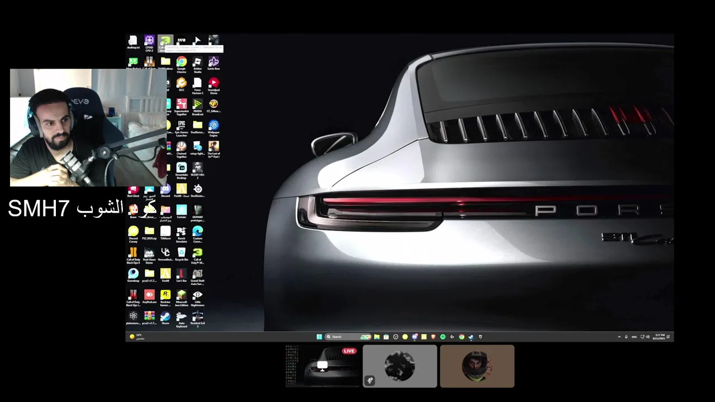This screenshot has height=402, width=715.
Task: Open the taskbar clock and date
Action: (659, 337)
